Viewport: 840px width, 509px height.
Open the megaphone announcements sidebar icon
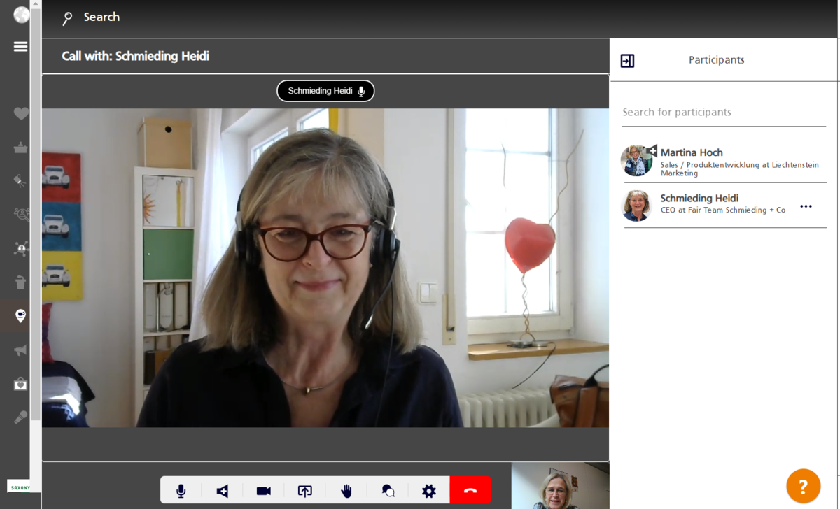21,350
